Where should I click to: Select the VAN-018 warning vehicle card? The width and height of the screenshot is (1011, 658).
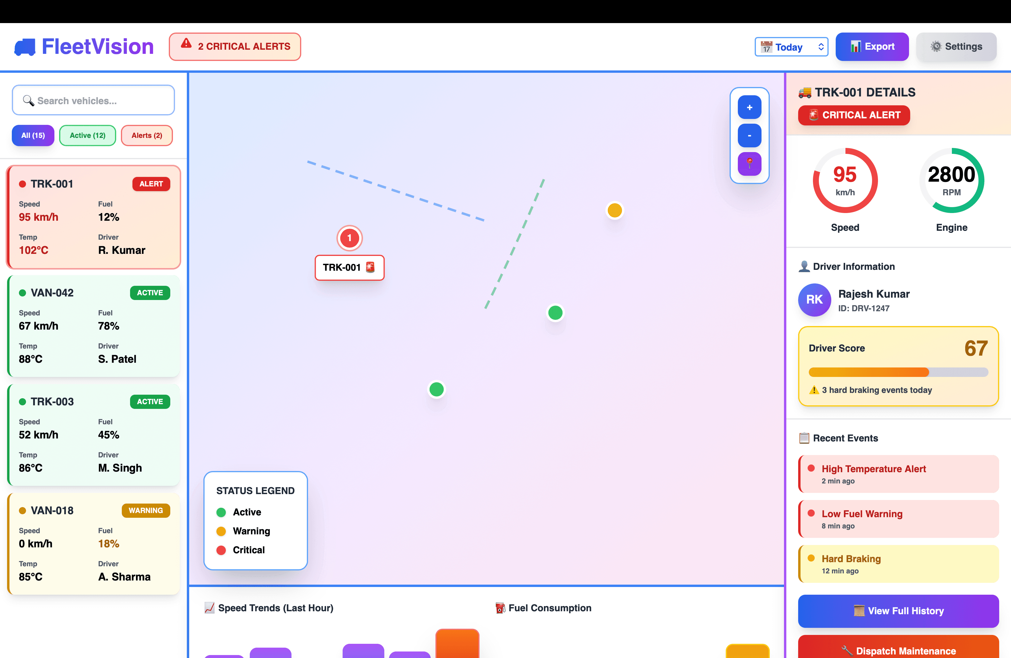pos(93,544)
